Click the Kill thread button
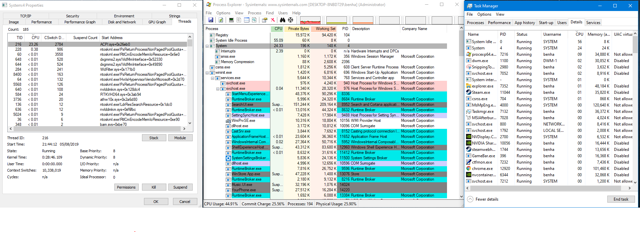This screenshot has width=640, height=232. pos(154,187)
